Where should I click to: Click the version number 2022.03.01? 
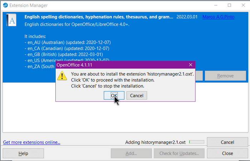[x=187, y=17]
